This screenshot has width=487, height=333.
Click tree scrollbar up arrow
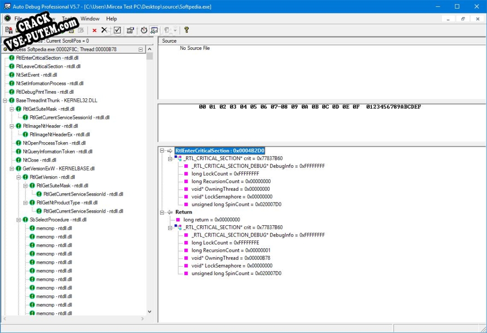(x=149, y=49)
